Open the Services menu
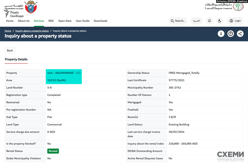 point(39,21)
